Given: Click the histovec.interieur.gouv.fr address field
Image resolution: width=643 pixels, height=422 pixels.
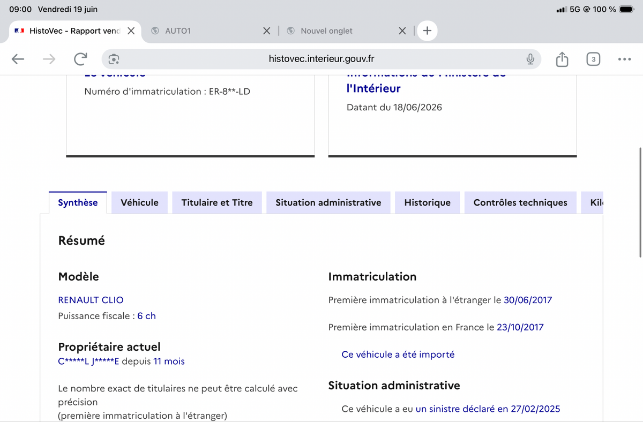Looking at the screenshot, I should coord(322,59).
